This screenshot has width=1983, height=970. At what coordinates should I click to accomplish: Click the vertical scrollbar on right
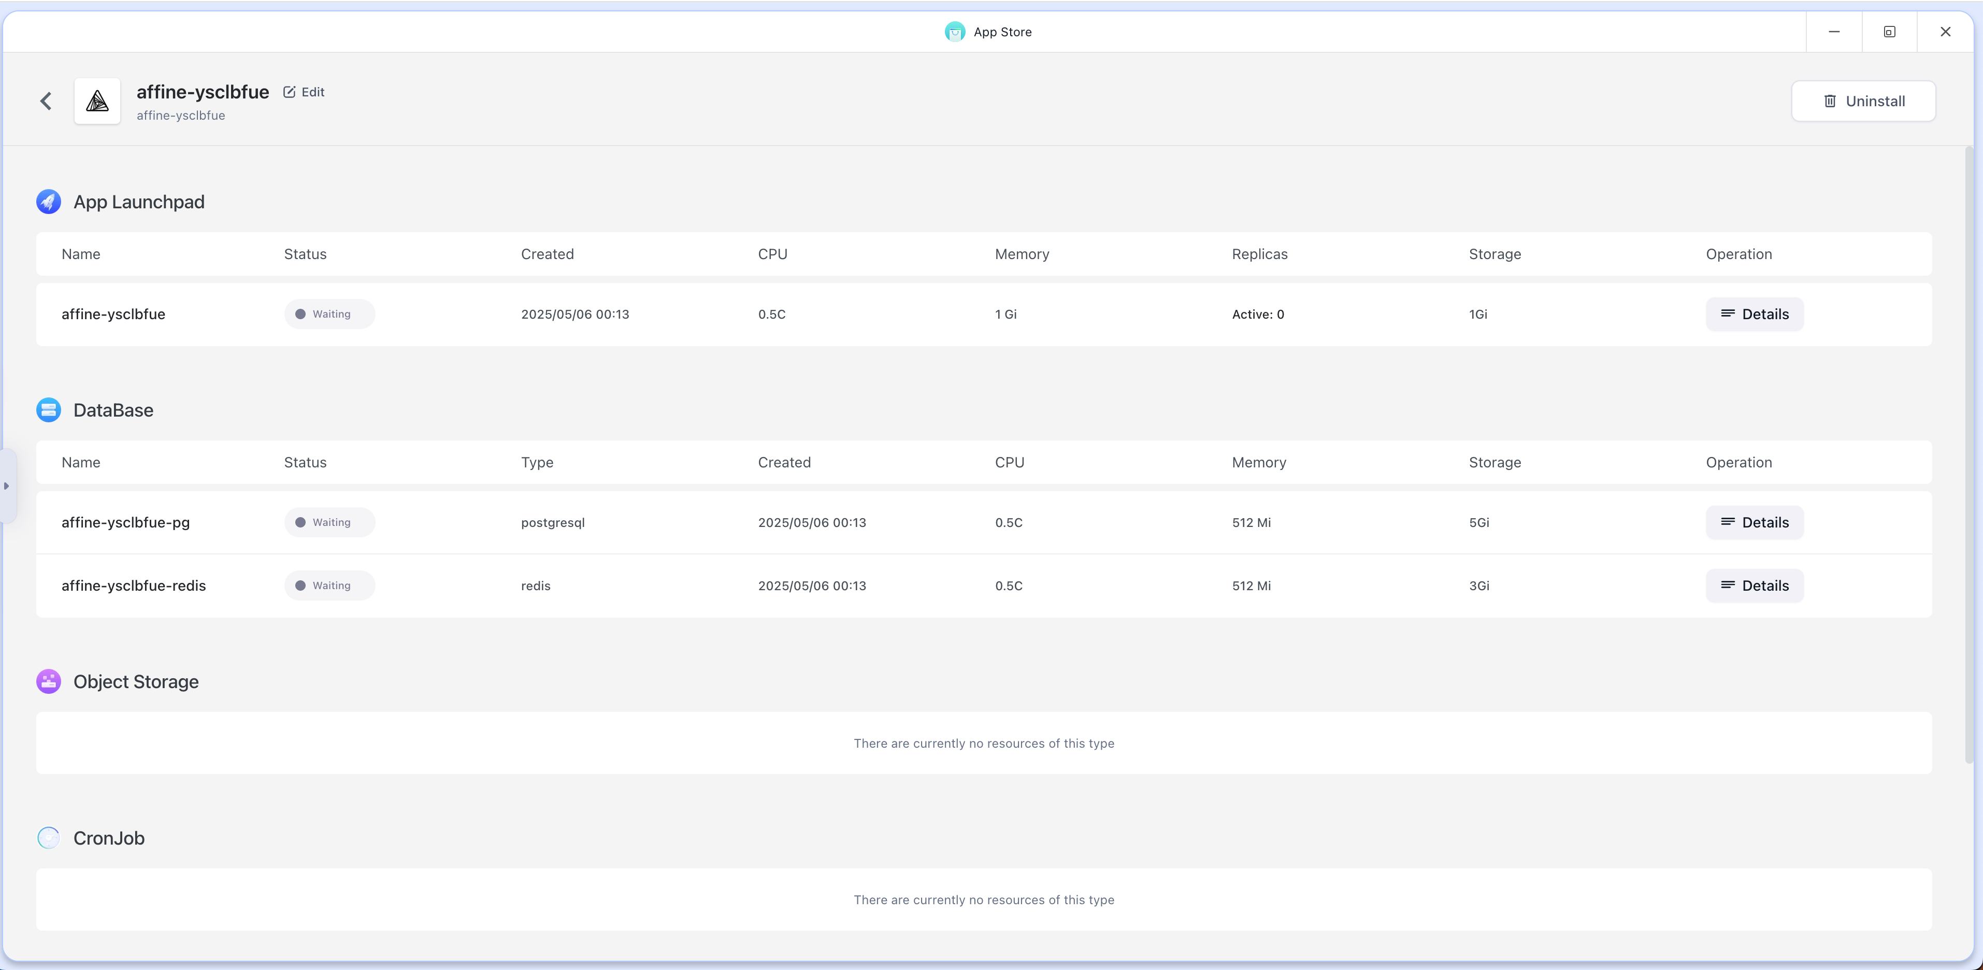tap(1968, 454)
